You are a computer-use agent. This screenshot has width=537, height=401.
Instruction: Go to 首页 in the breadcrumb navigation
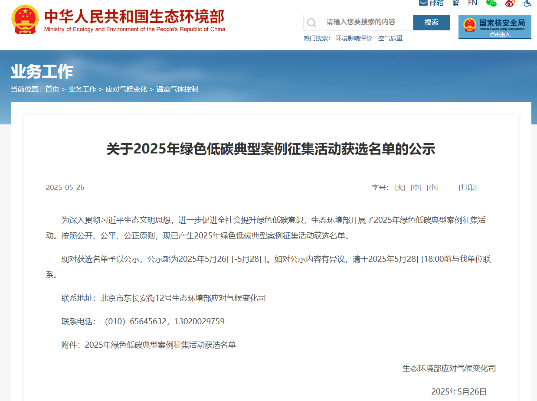[52, 89]
